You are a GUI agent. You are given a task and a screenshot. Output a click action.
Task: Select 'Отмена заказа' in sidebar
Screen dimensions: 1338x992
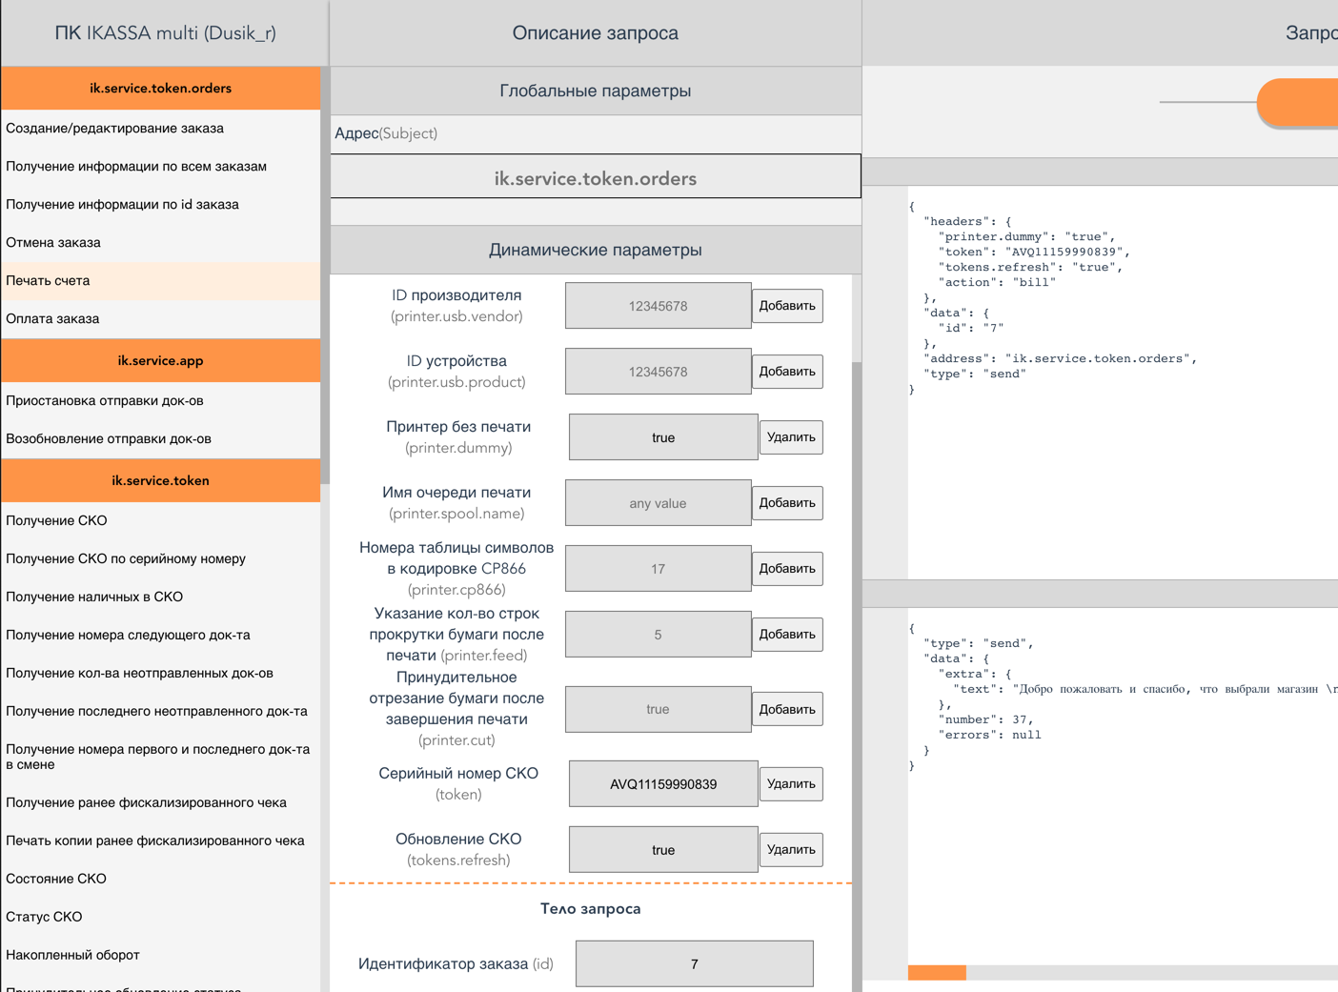(53, 243)
